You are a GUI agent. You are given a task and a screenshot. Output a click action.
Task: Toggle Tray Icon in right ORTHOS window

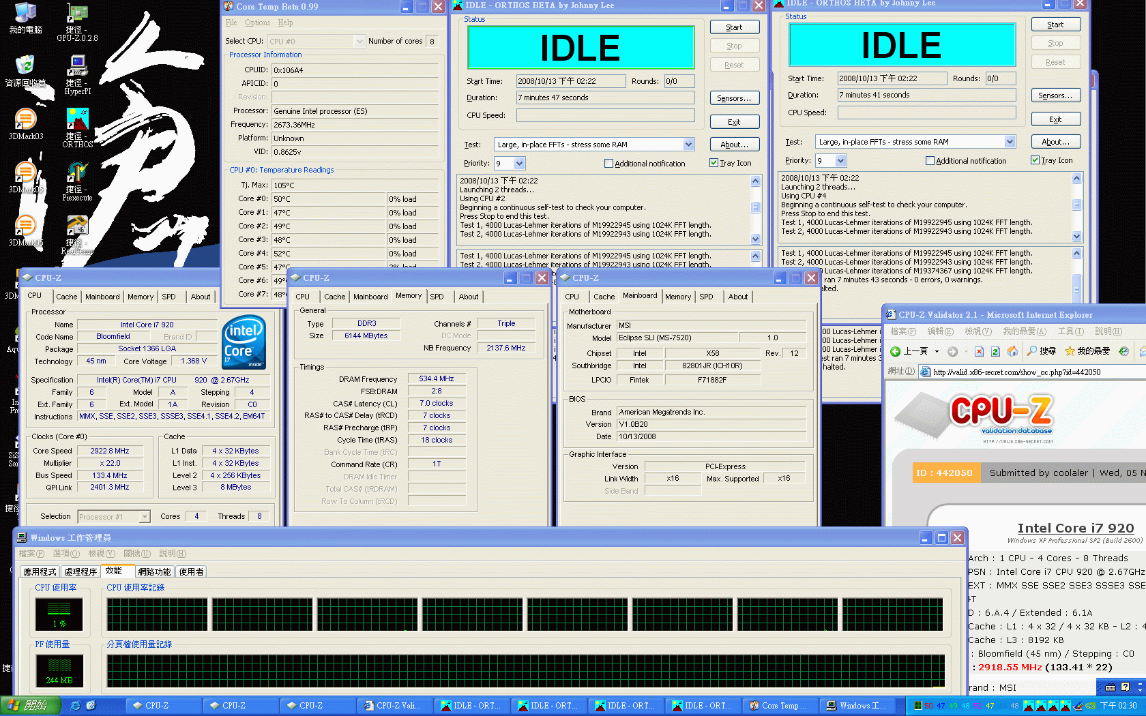(1035, 160)
